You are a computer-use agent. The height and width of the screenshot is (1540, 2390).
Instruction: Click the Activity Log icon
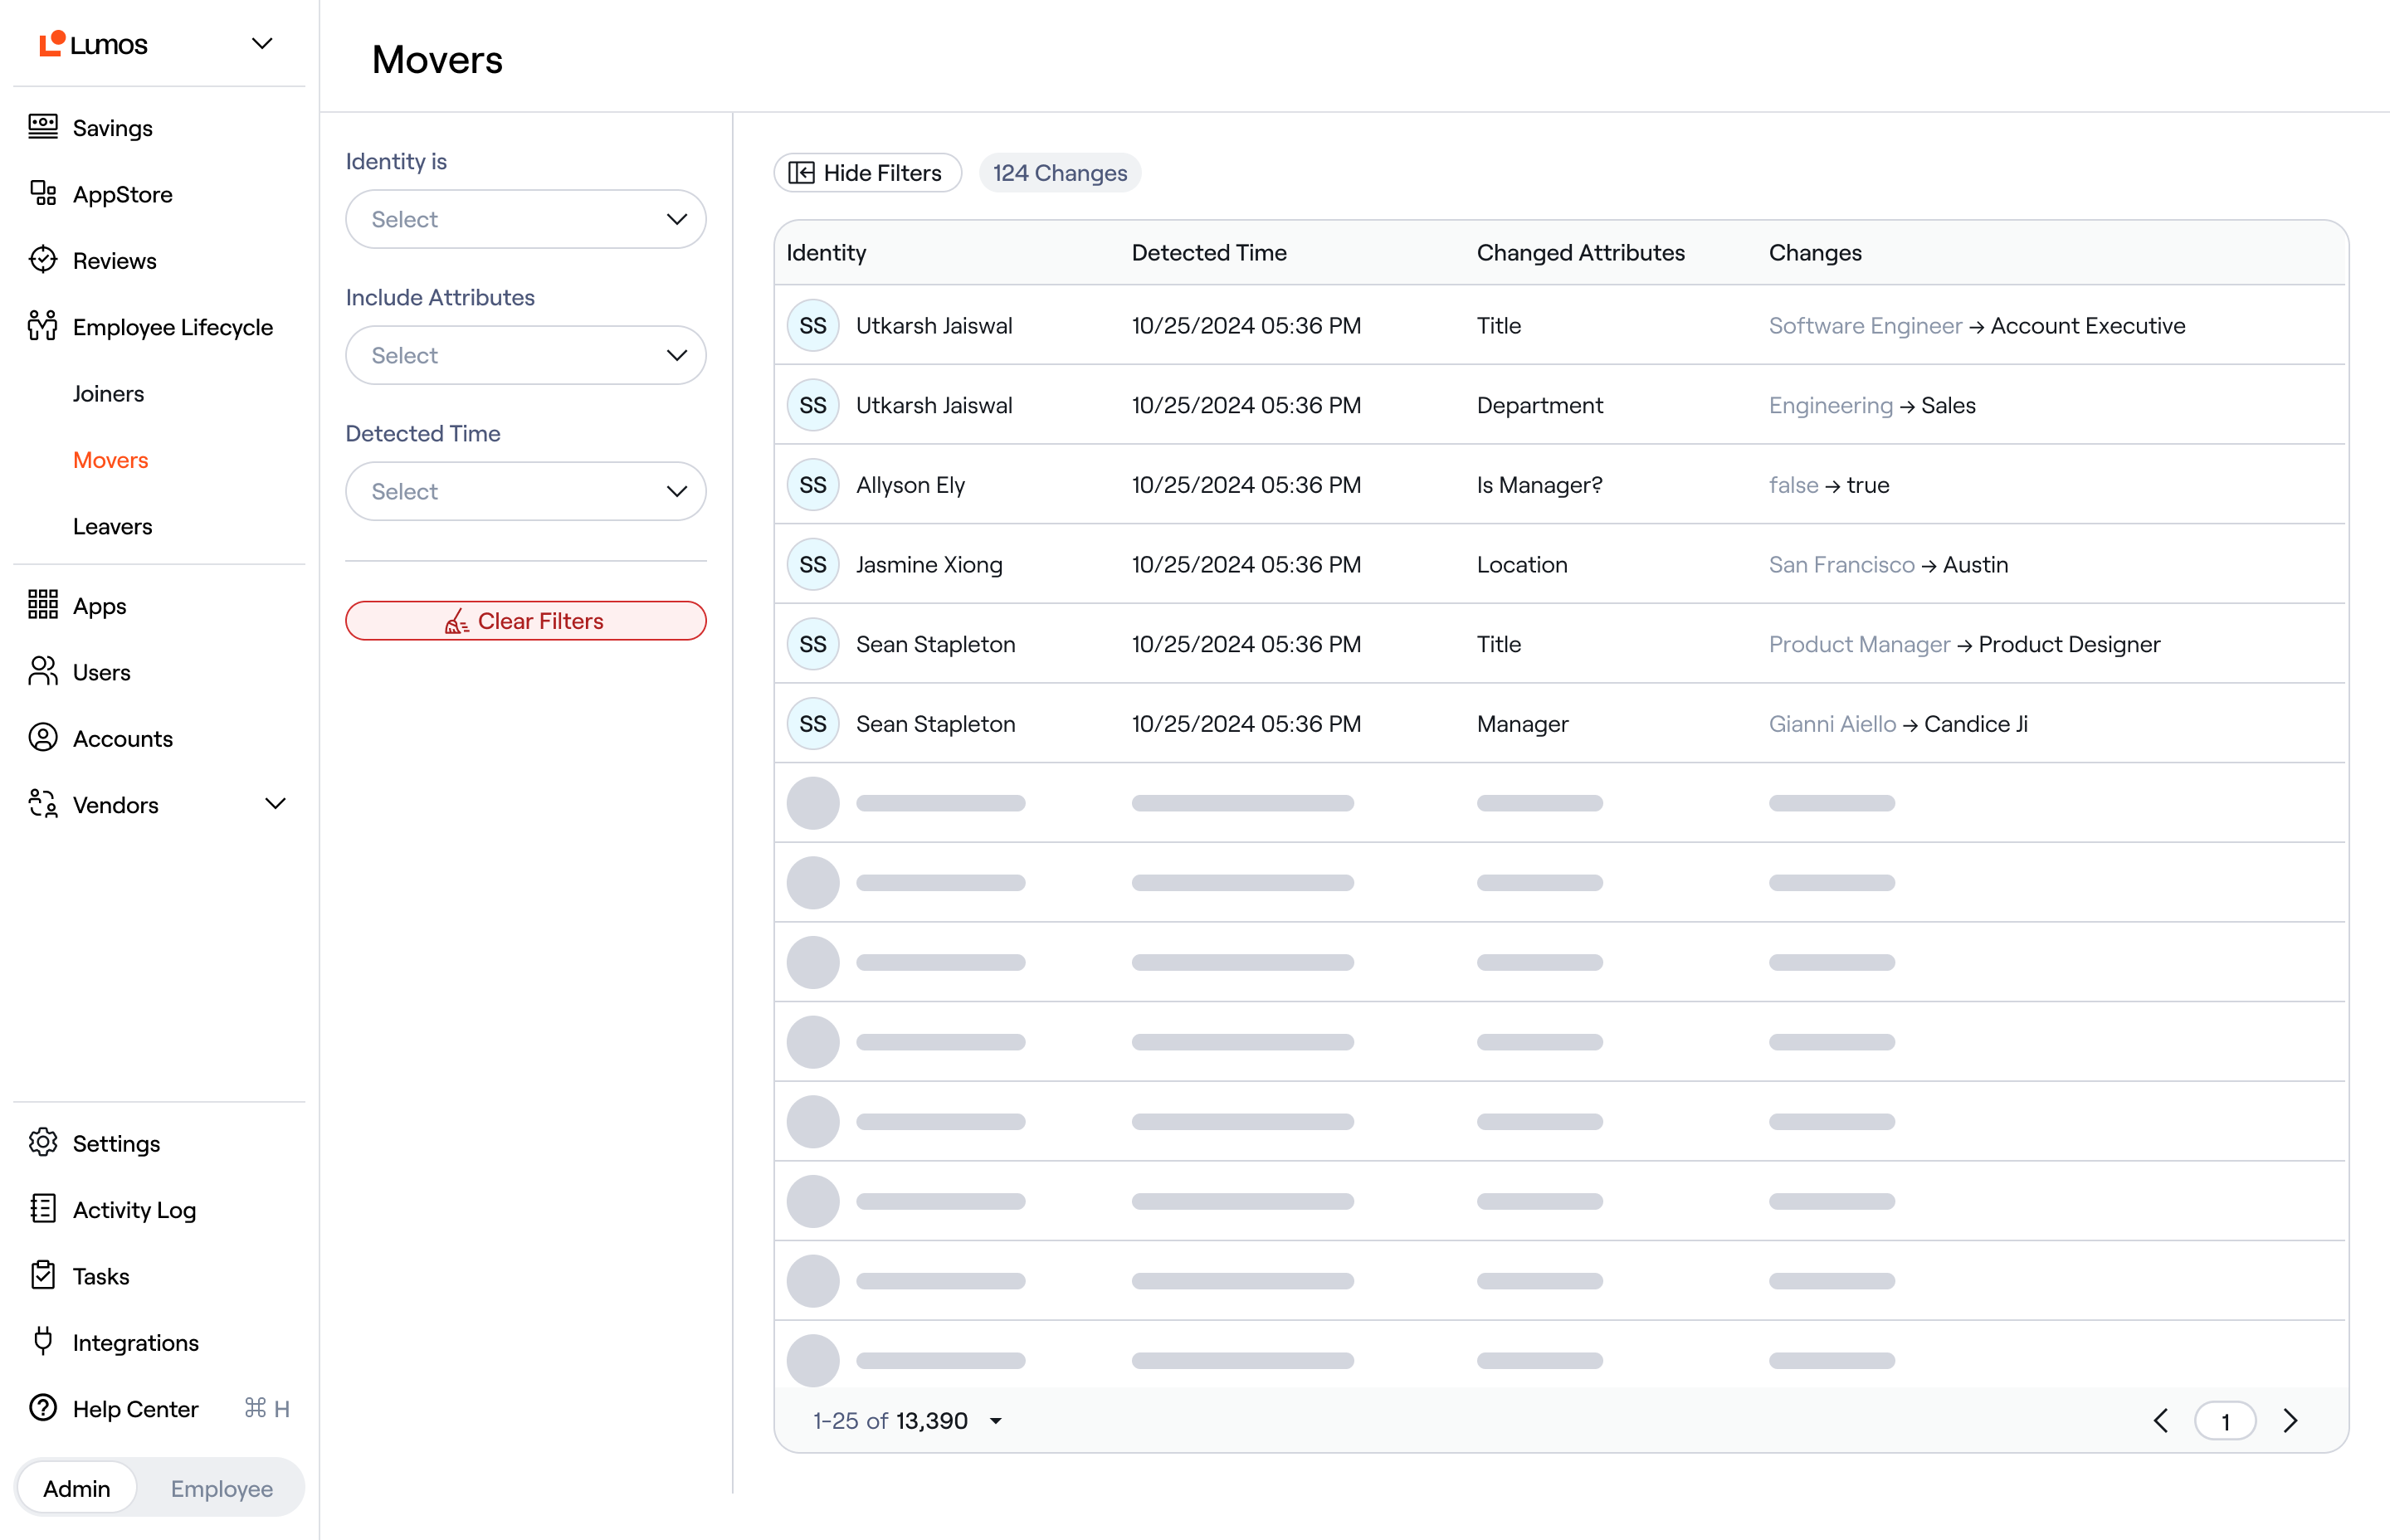click(x=43, y=1209)
